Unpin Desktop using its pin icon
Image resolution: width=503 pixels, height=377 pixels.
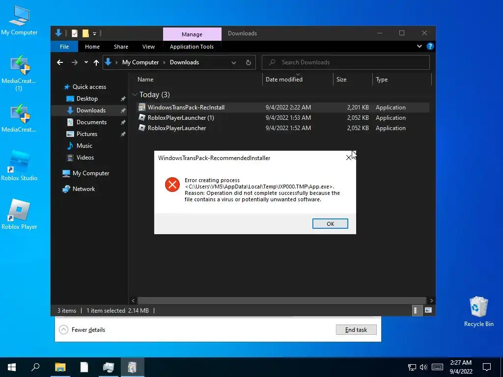click(x=123, y=99)
